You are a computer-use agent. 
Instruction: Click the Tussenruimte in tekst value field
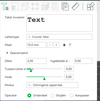tap(69, 69)
